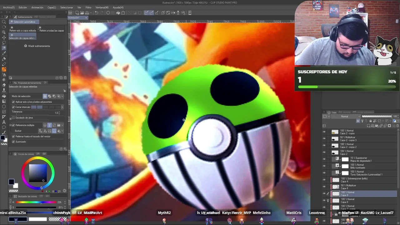Image resolution: width=400 pixels, height=225 pixels.
Task: Select the Auto select wand tool
Action: pyautogui.click(x=4, y=48)
